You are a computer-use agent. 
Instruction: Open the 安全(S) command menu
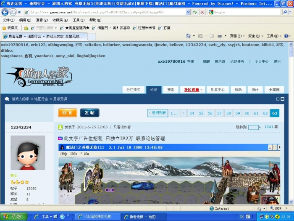click(255, 36)
